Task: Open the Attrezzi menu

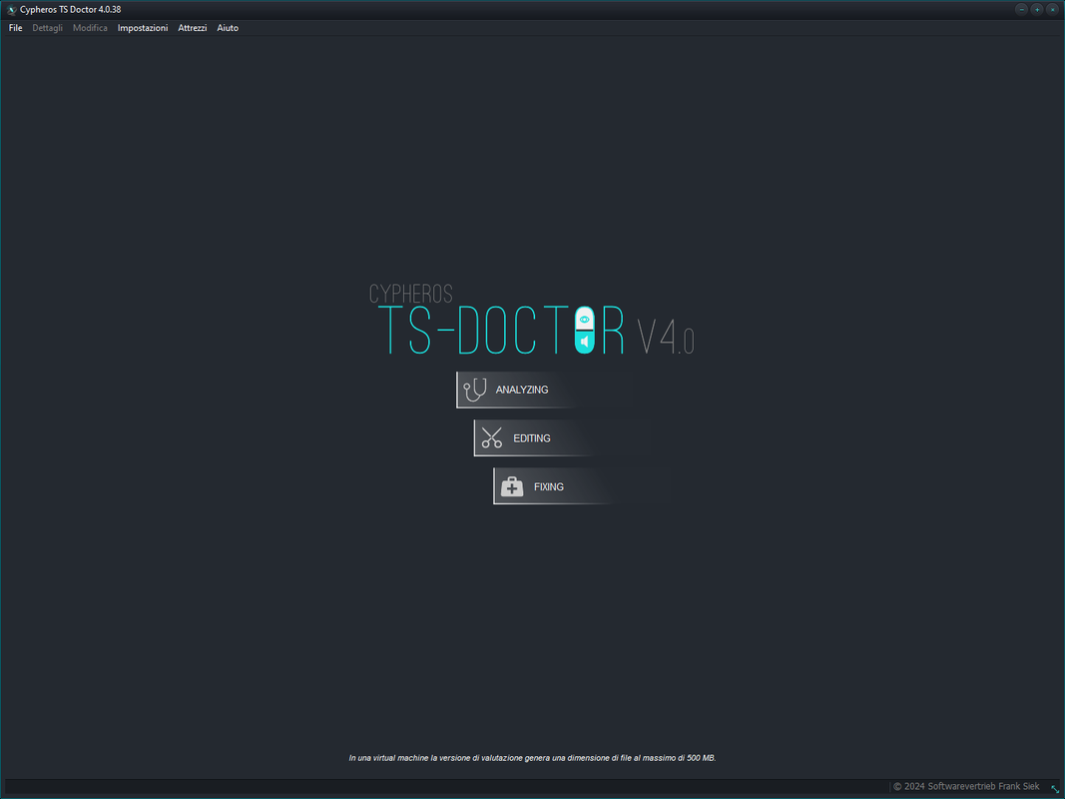Action: point(193,28)
